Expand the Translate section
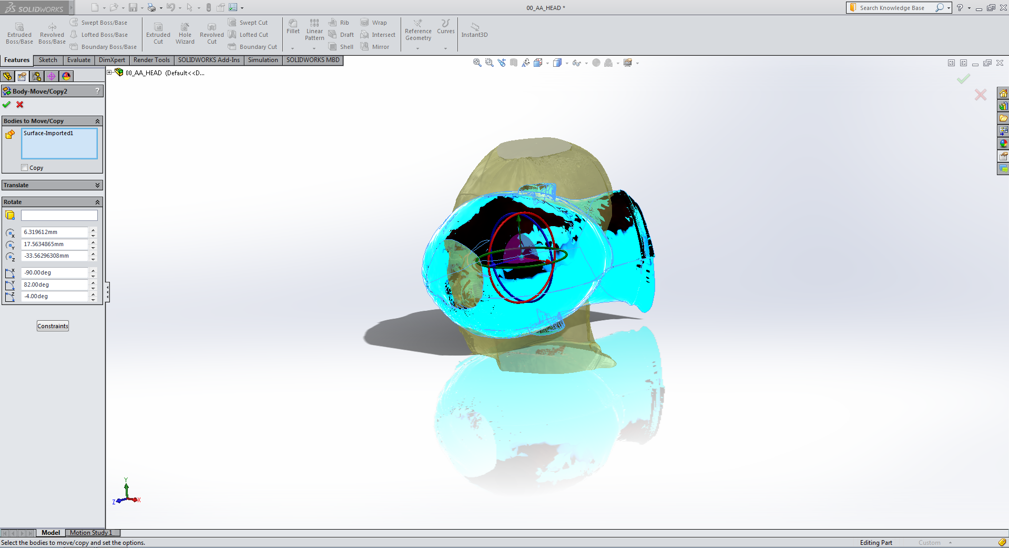1009x548 pixels. click(97, 185)
